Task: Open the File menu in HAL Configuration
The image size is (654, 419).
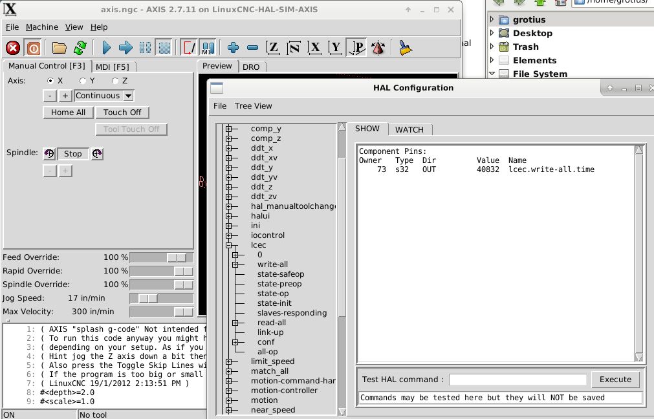Action: (220, 106)
